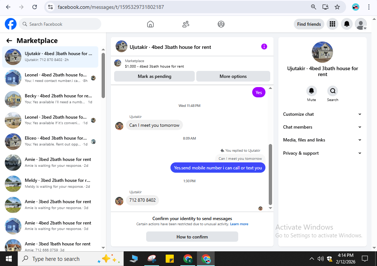The width and height of the screenshot is (377, 266).
Task: Click the Windows taskbar search box
Action: (71, 259)
